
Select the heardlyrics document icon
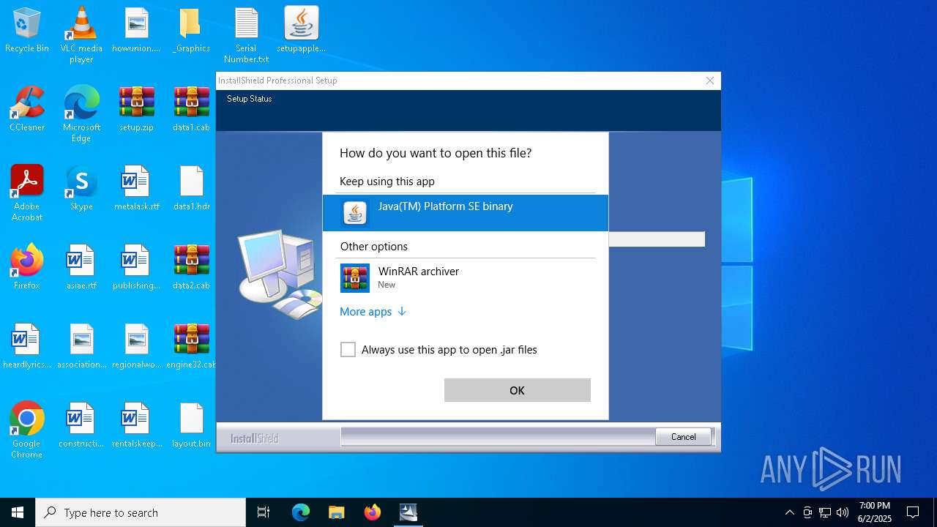[27, 347]
